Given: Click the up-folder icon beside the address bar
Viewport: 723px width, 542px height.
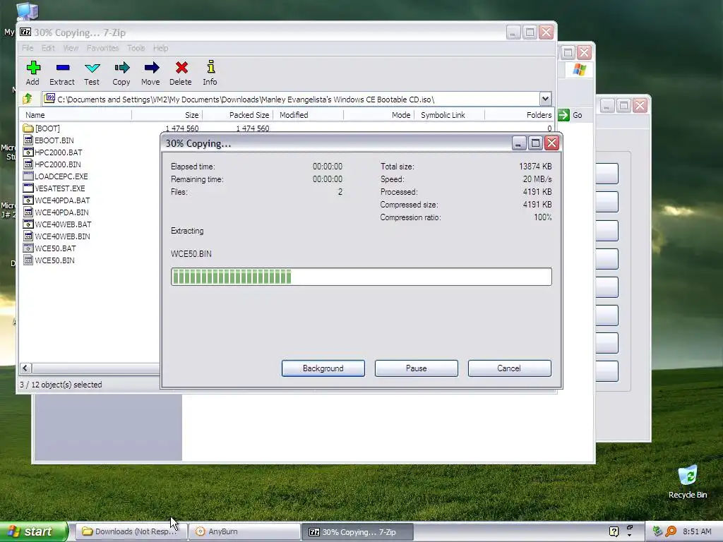Looking at the screenshot, I should click(x=28, y=99).
